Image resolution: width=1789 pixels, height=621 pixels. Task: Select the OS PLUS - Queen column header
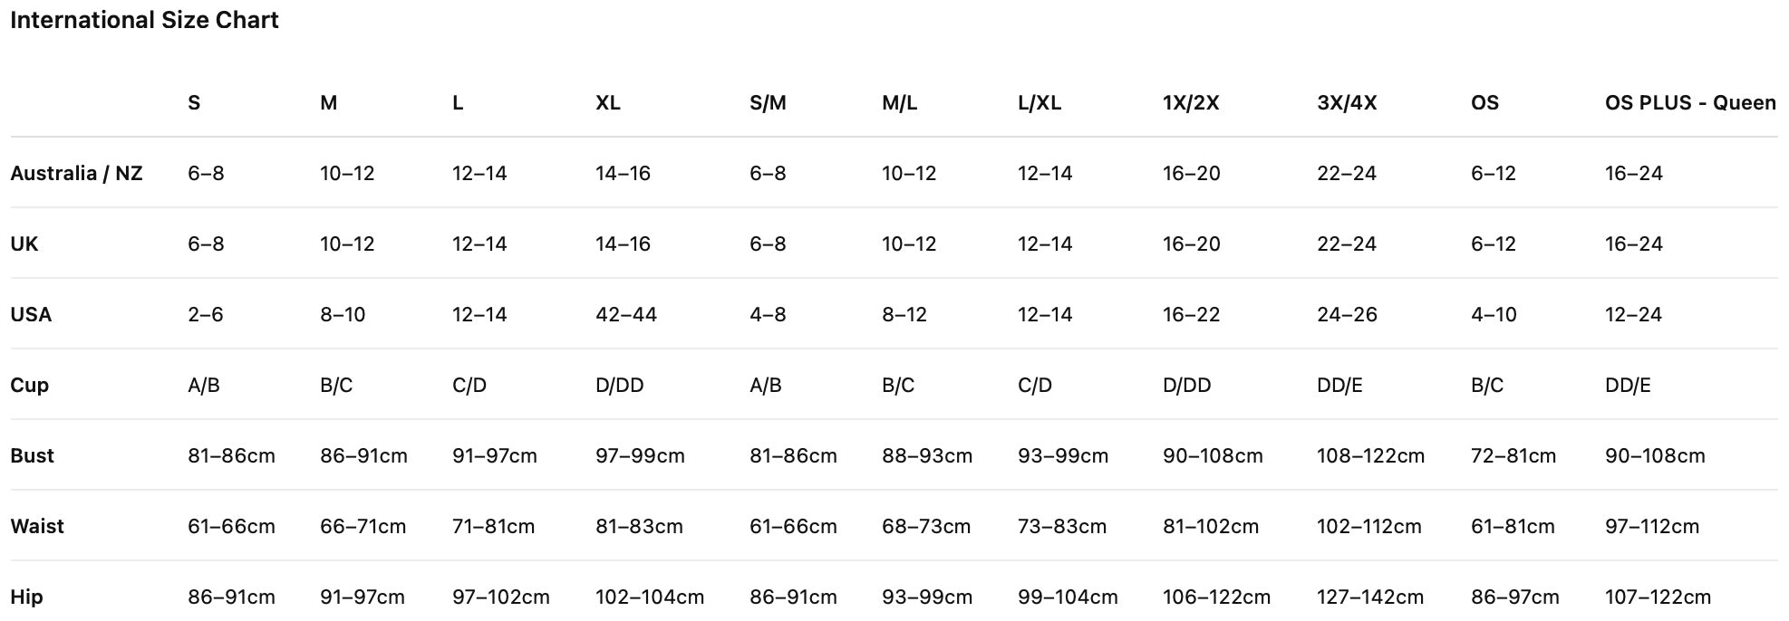pyautogui.click(x=1690, y=102)
